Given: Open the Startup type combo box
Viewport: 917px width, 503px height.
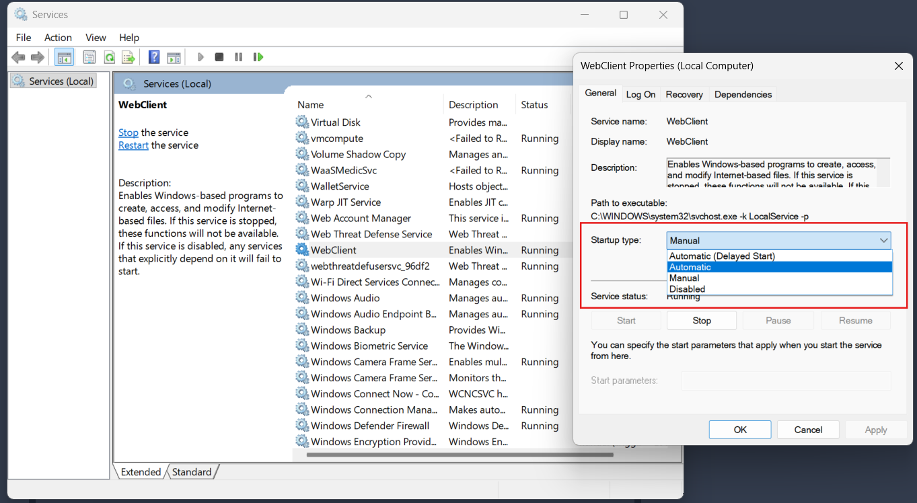Looking at the screenshot, I should tap(779, 240).
